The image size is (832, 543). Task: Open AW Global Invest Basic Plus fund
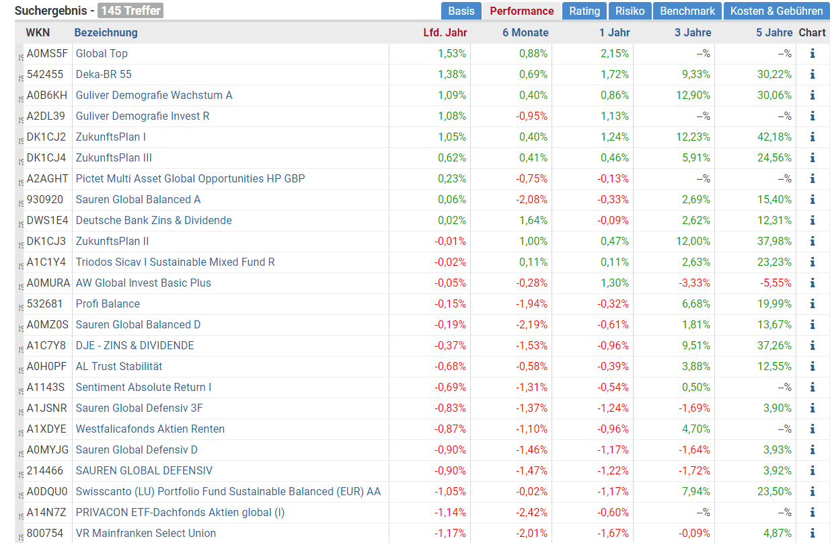click(143, 283)
